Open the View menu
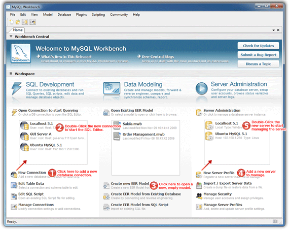Image resolution: width=289 pixels, height=231 pixels. (x=34, y=14)
